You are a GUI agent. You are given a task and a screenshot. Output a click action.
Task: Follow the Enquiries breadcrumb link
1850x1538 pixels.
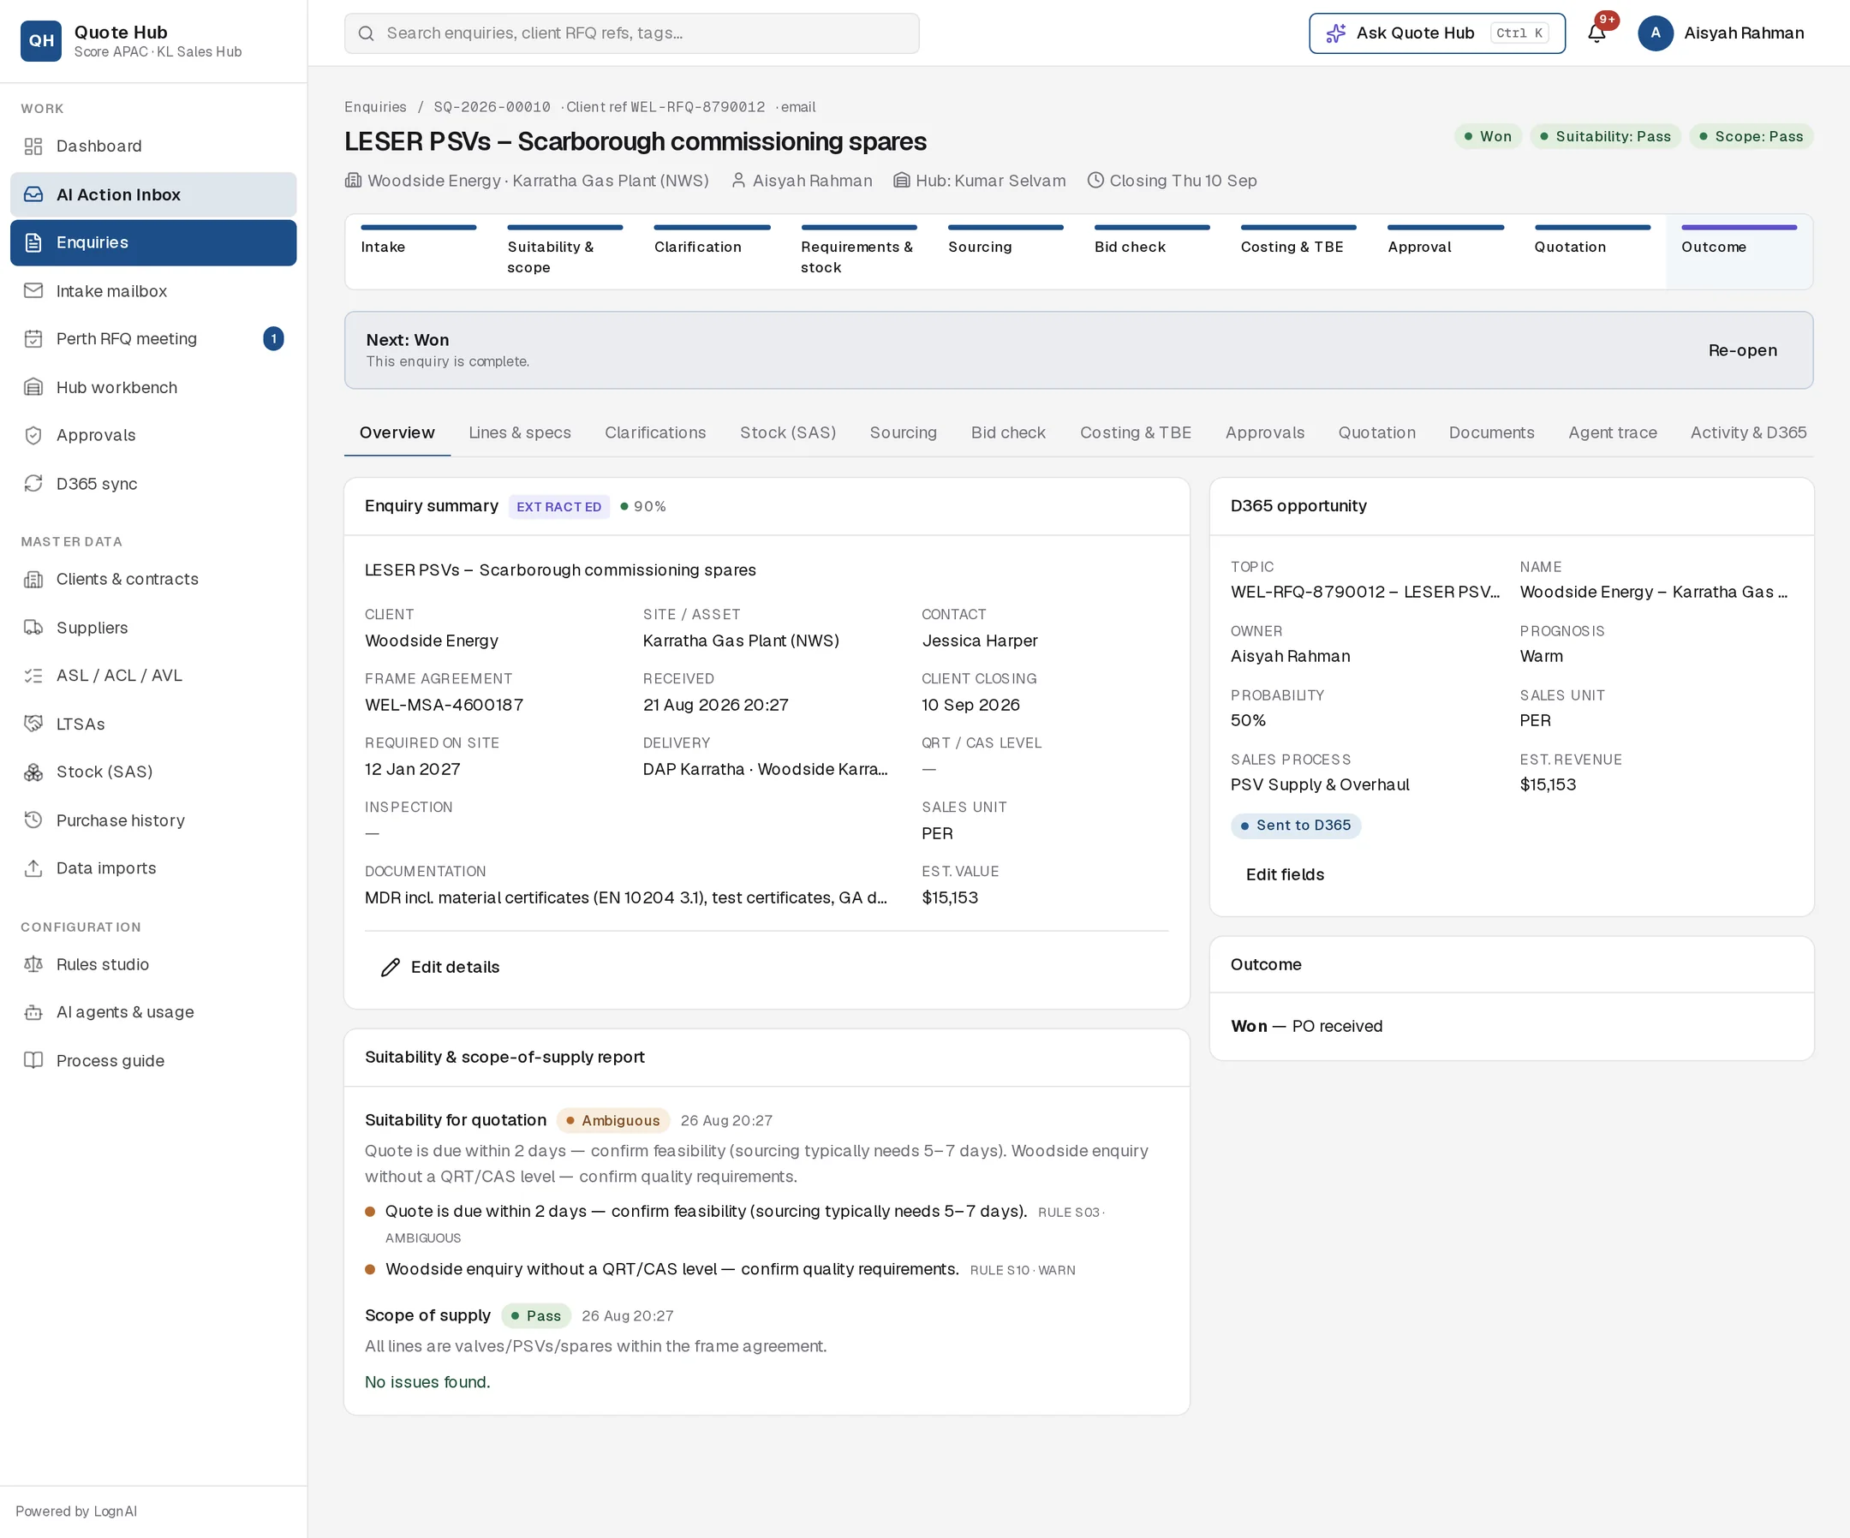click(375, 107)
